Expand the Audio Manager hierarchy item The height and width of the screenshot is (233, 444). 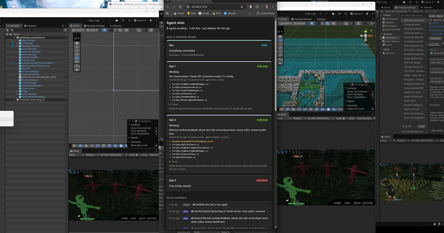tap(17, 94)
